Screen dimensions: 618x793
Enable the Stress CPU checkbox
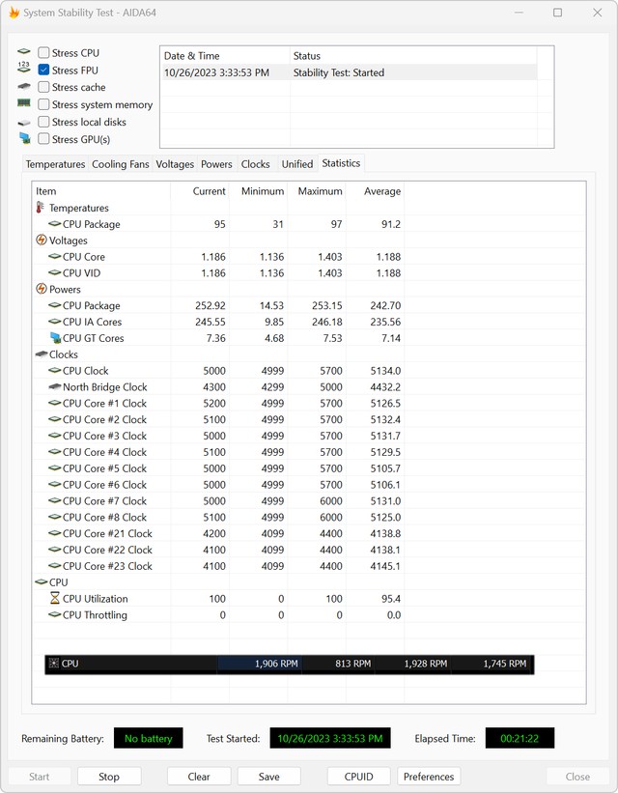click(44, 53)
